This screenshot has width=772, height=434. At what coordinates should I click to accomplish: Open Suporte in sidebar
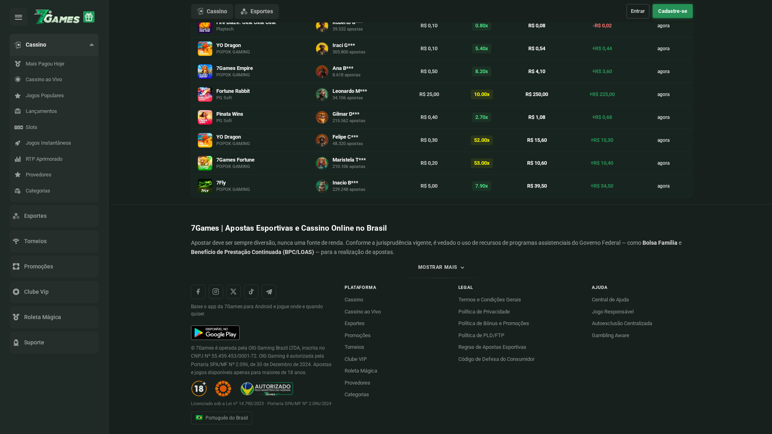coord(54,342)
